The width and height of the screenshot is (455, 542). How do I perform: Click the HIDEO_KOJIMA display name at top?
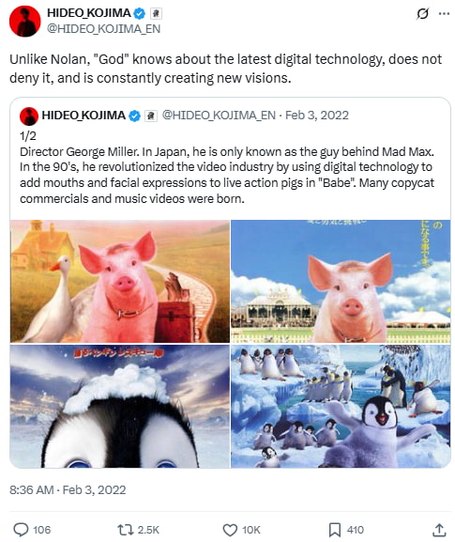click(89, 13)
